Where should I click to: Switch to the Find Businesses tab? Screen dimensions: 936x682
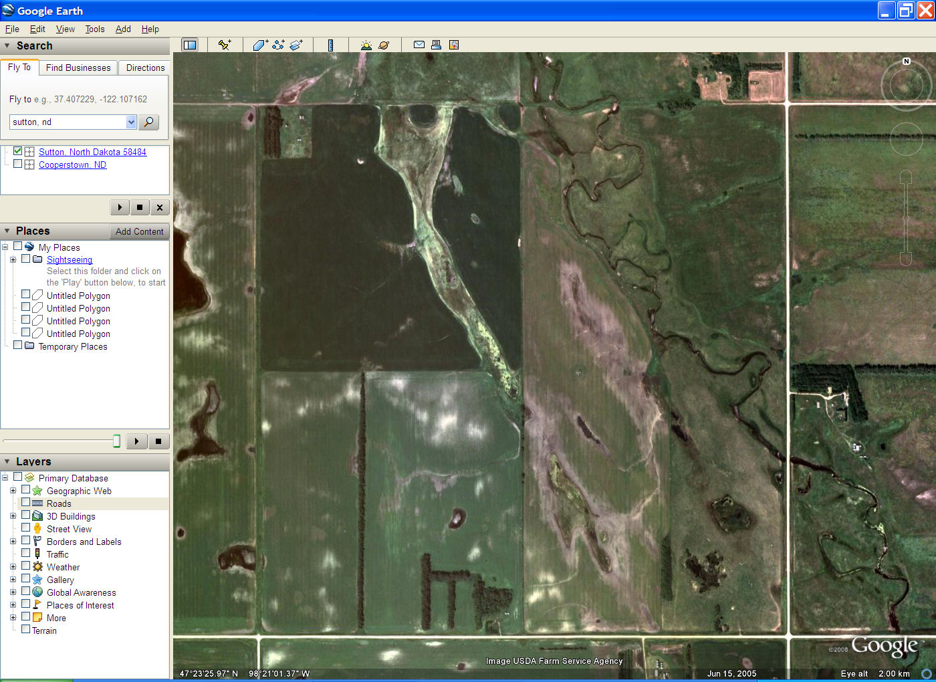point(78,68)
